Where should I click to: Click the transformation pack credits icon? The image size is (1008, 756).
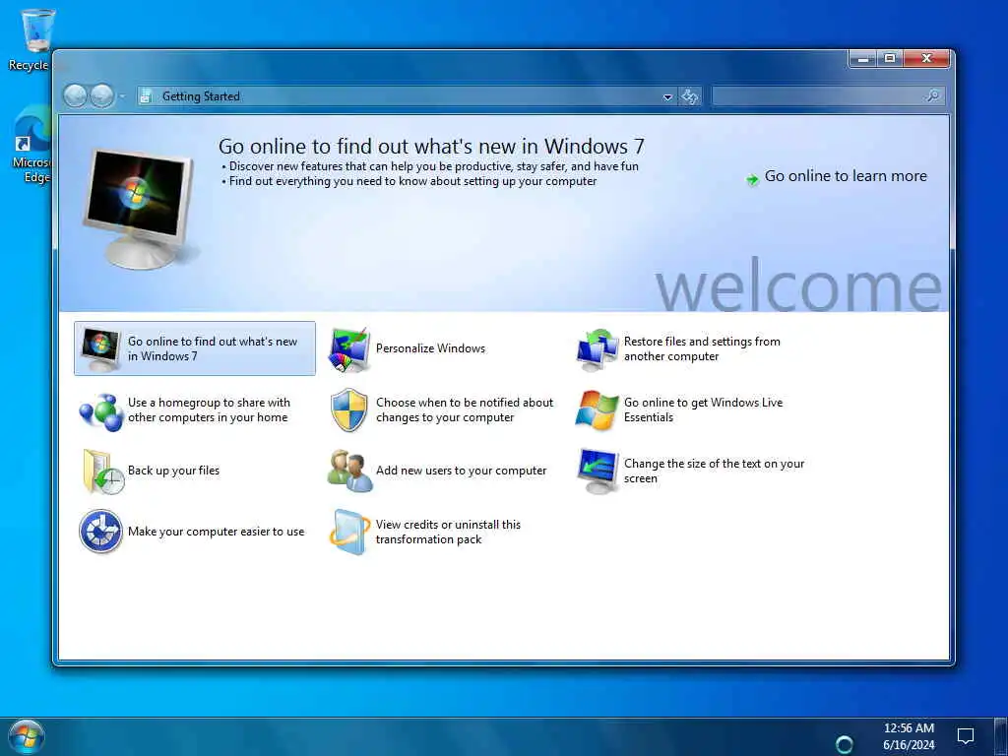tap(349, 533)
